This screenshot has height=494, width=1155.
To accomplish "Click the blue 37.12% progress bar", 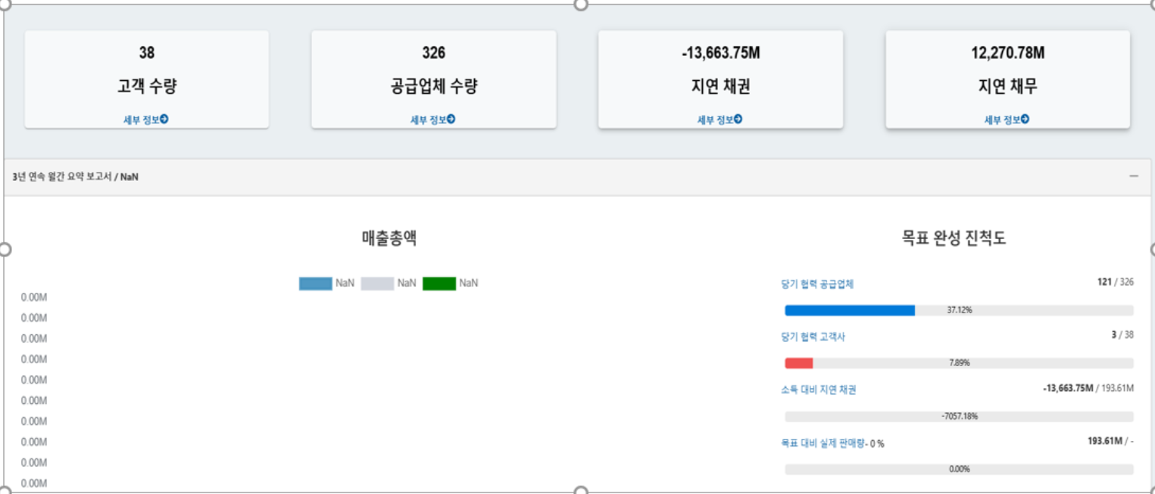I will [x=850, y=310].
